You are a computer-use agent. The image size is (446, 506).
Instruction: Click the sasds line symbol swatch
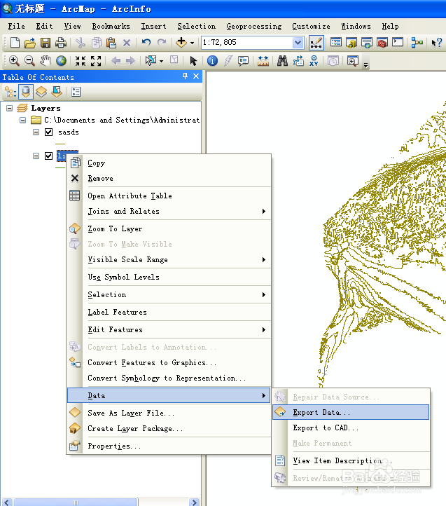click(60, 144)
